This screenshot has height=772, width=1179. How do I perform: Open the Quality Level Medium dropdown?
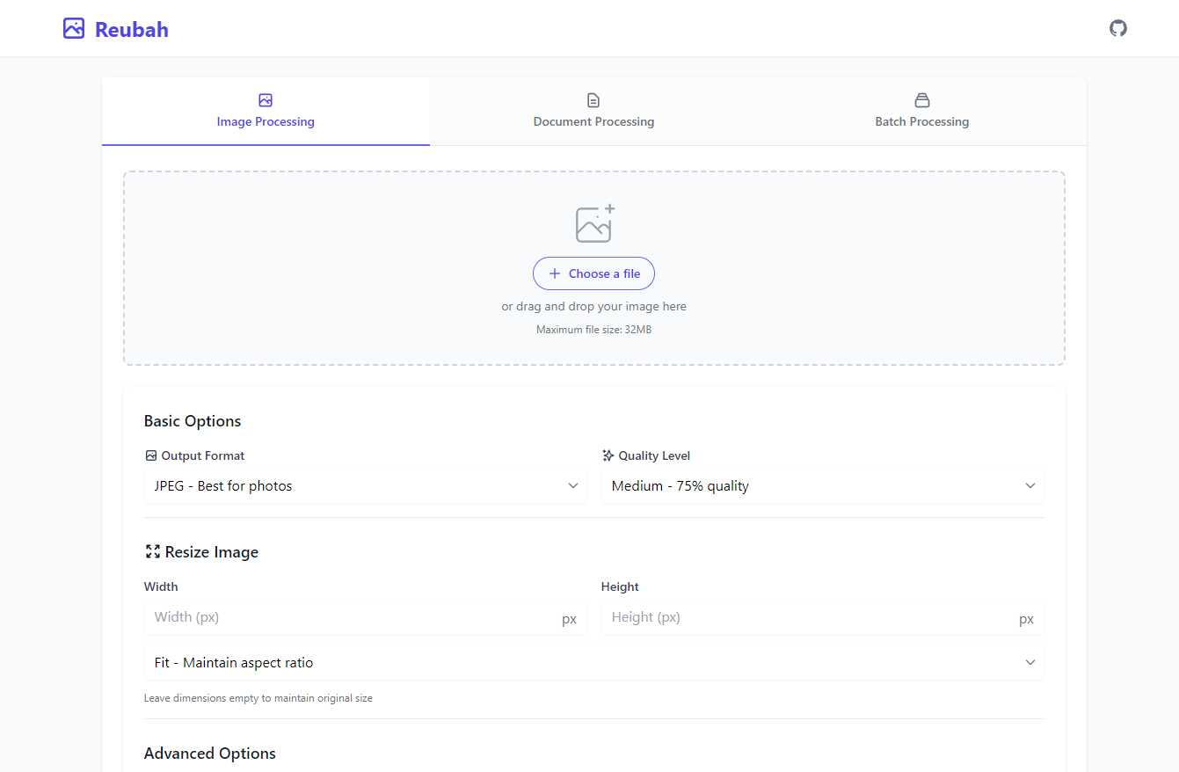[823, 485]
